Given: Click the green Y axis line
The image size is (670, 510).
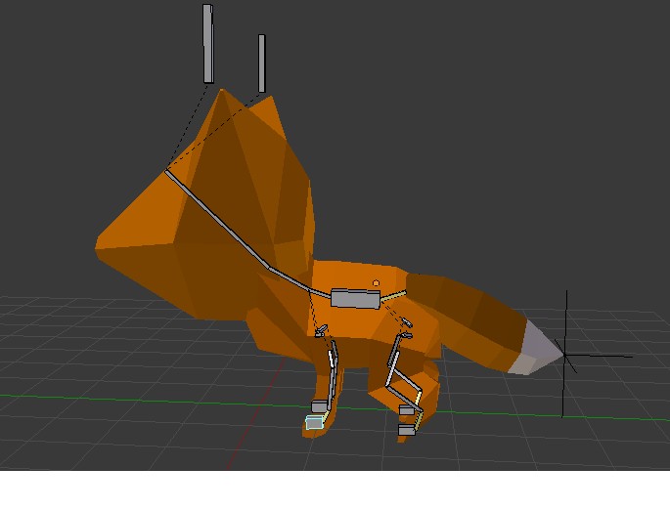Looking at the screenshot, I should point(147,397).
